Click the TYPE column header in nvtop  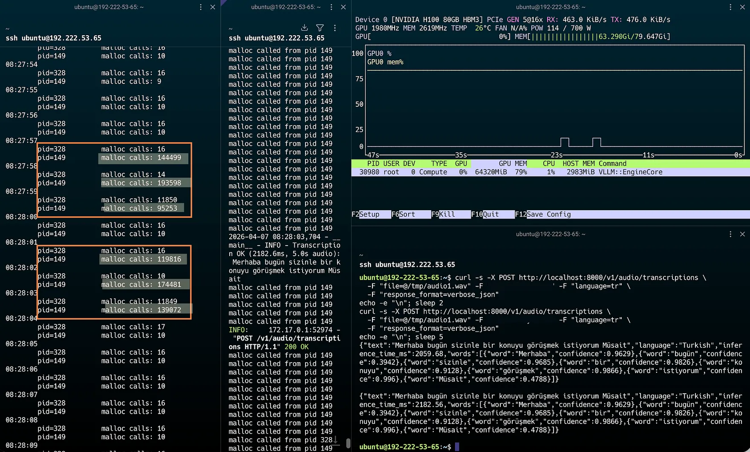[439, 164]
